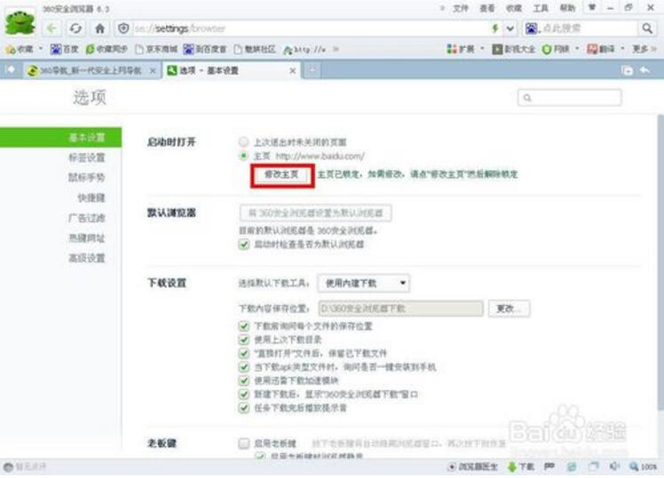Go back with the green arrow button

(x=51, y=28)
